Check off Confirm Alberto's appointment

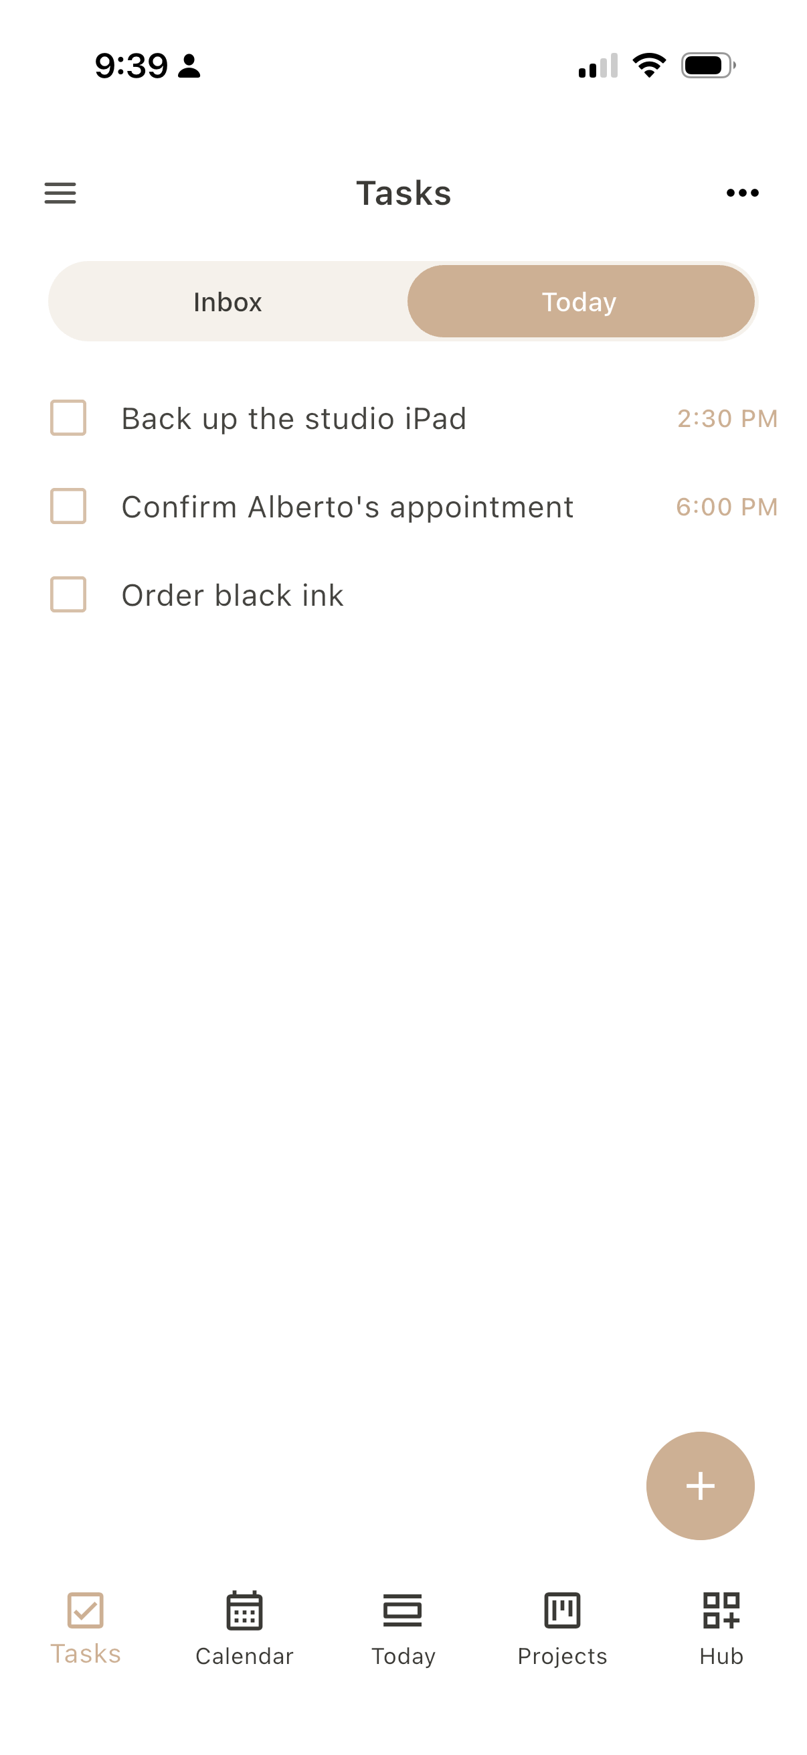tap(68, 506)
